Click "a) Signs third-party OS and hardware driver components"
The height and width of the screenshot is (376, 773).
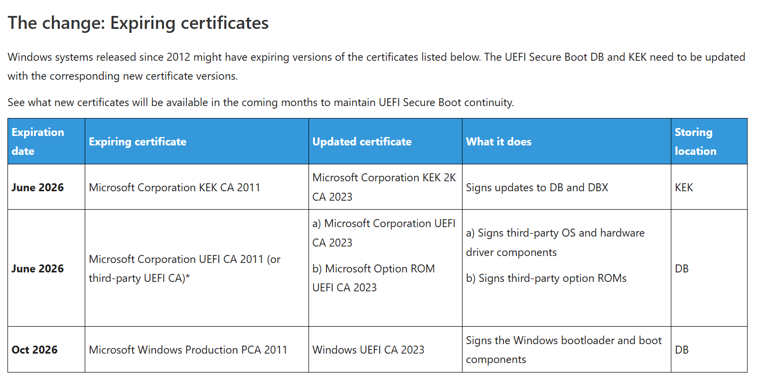[555, 243]
